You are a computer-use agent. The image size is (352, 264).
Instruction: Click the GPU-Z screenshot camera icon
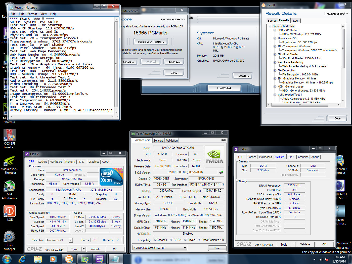coord(223,140)
